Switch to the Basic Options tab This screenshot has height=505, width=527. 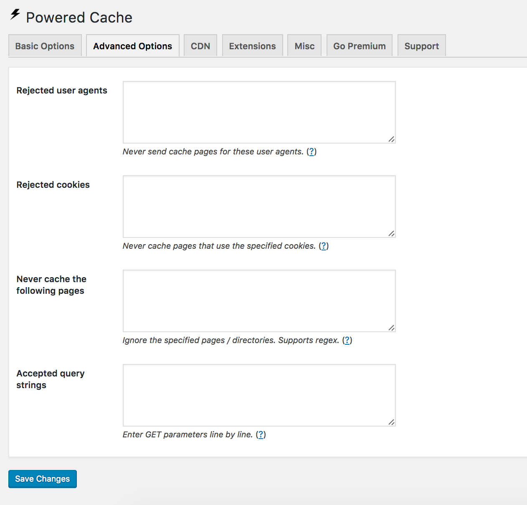pos(44,46)
